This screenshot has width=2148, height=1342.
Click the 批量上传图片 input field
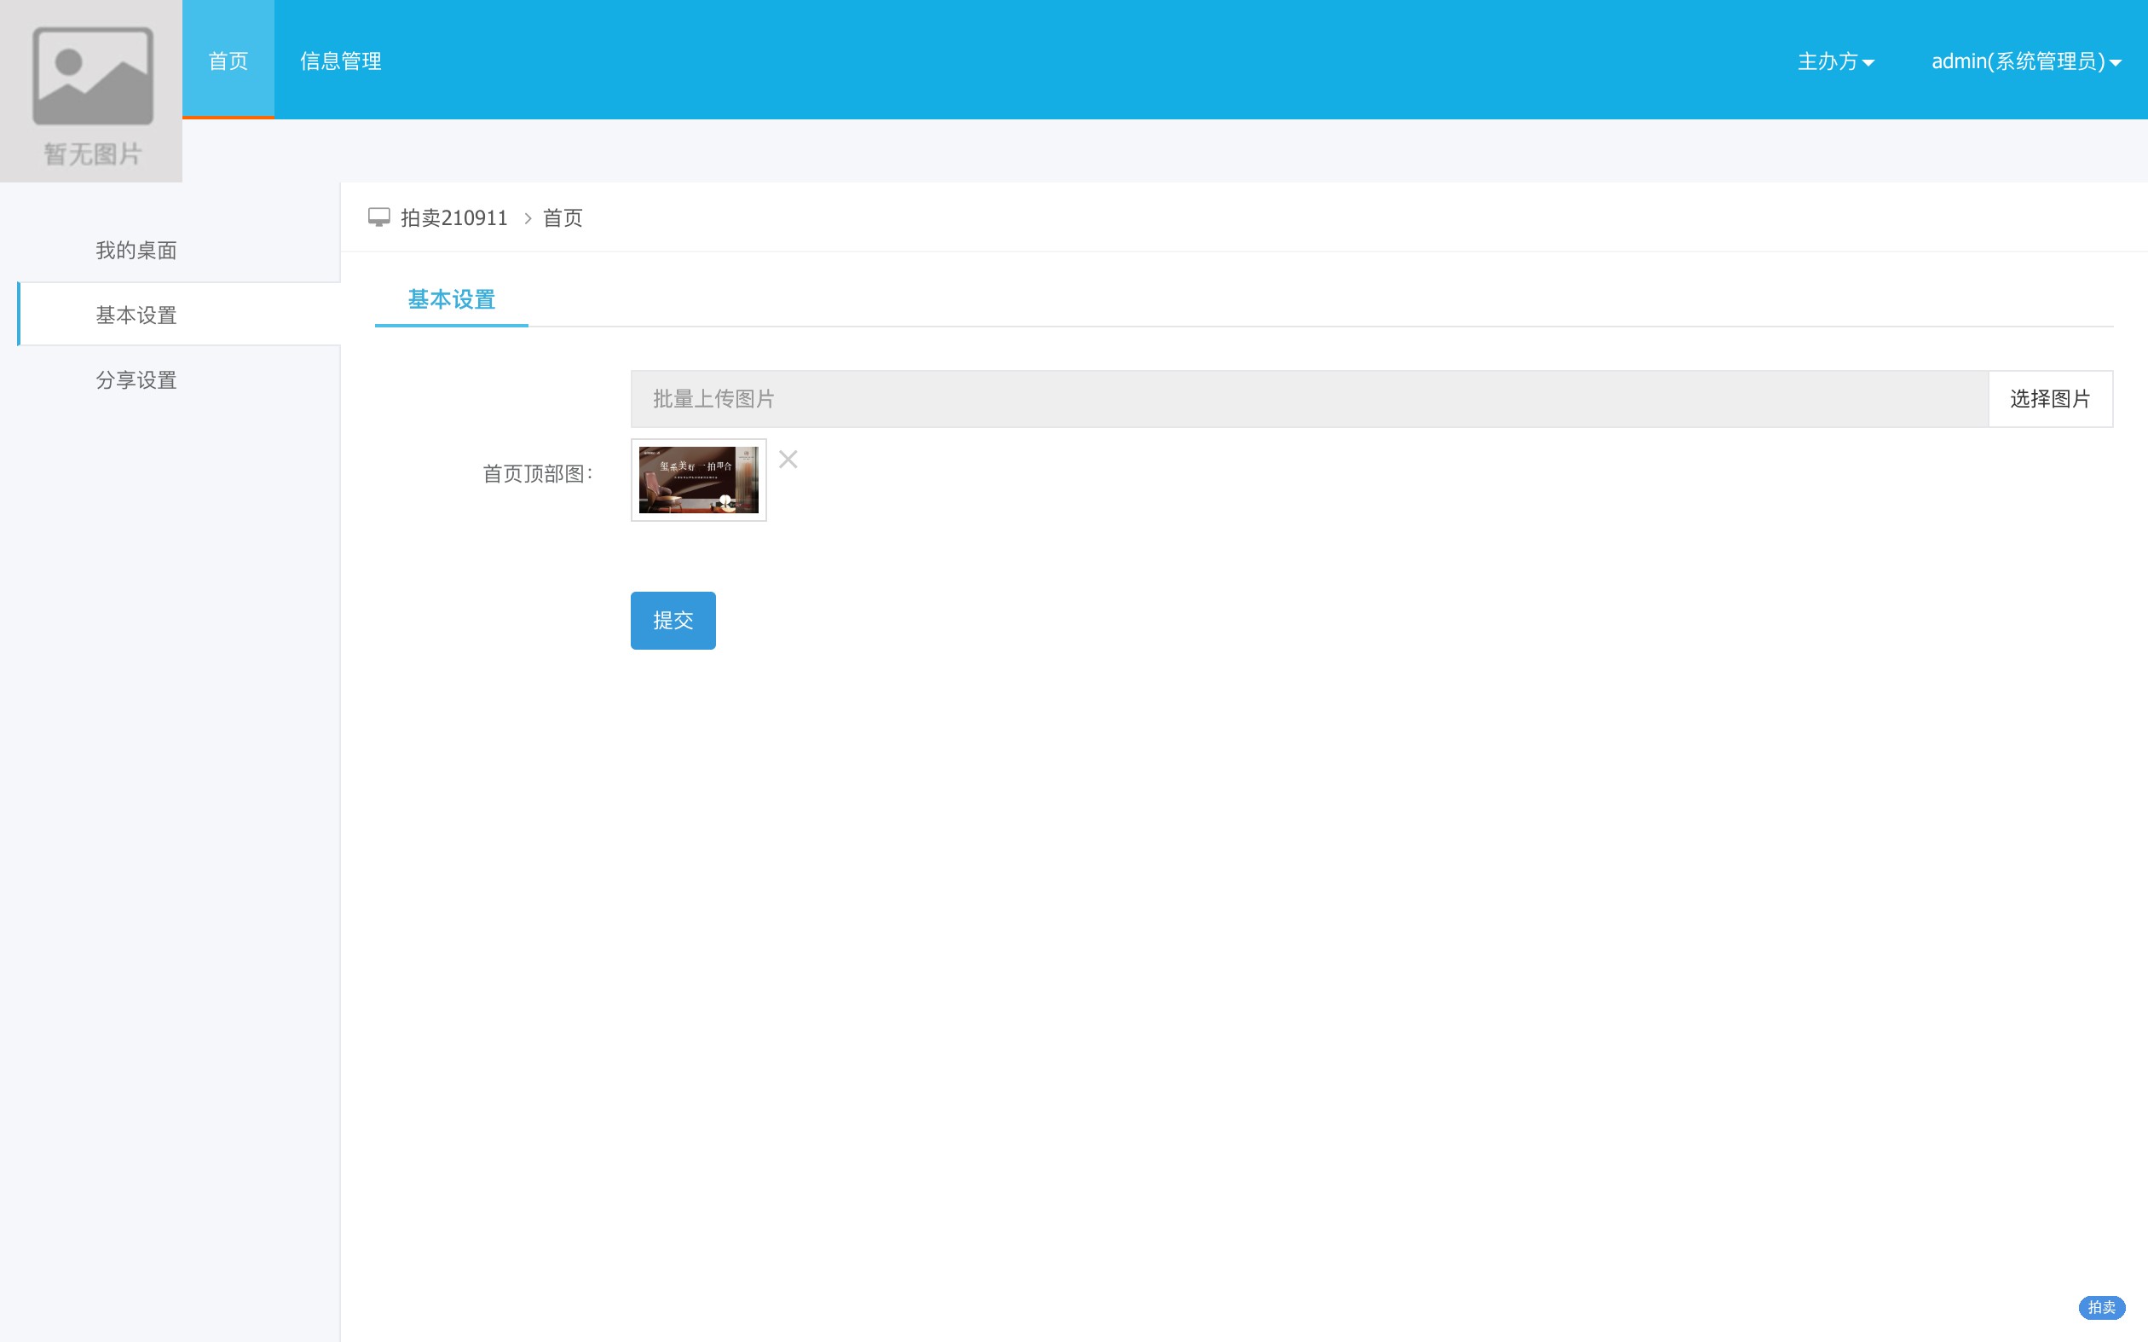[x=1309, y=398]
